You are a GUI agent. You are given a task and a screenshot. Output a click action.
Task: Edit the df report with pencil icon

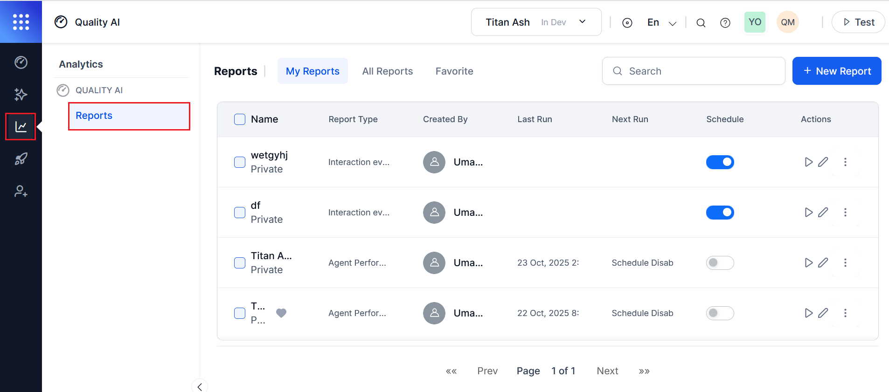(x=823, y=213)
